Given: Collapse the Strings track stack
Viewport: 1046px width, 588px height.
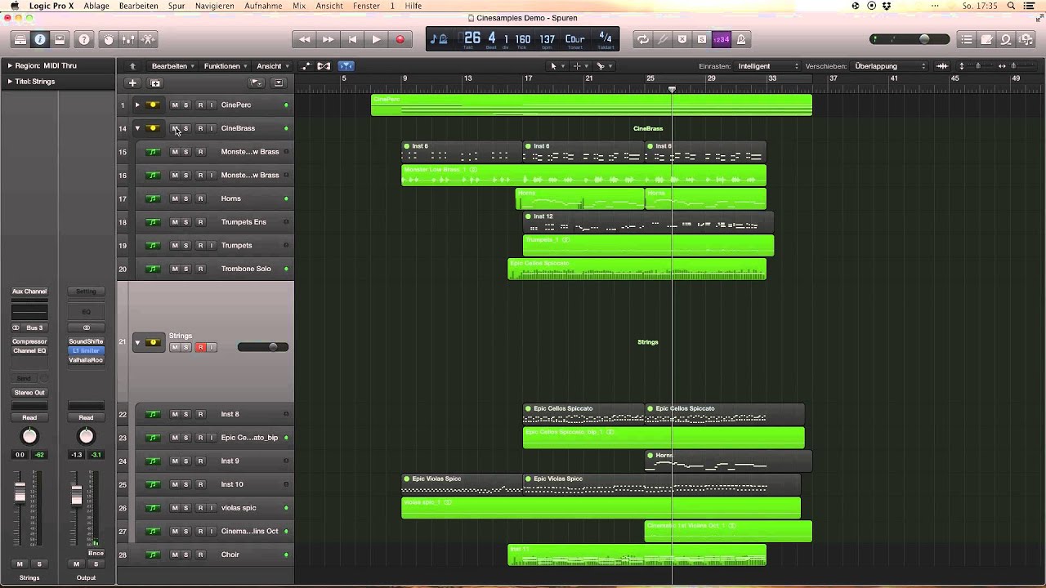Looking at the screenshot, I should (x=137, y=342).
